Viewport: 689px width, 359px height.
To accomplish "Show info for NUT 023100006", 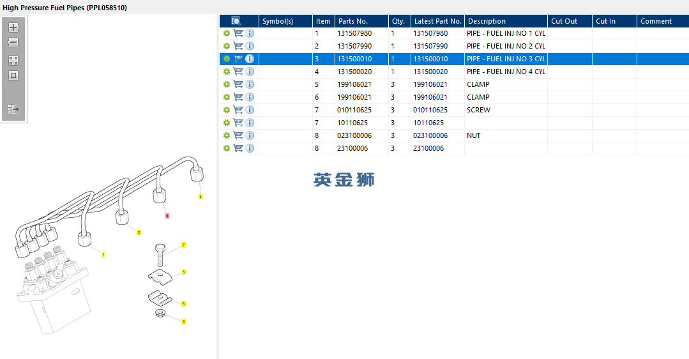I will (250, 135).
